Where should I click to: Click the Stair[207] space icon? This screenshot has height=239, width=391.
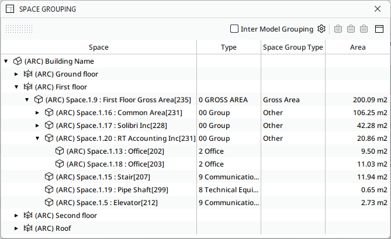tap(49, 177)
